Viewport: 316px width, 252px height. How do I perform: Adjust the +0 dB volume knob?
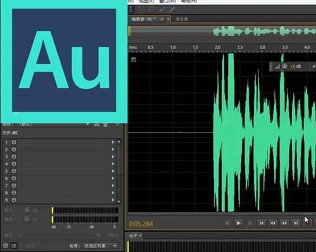tap(285, 66)
